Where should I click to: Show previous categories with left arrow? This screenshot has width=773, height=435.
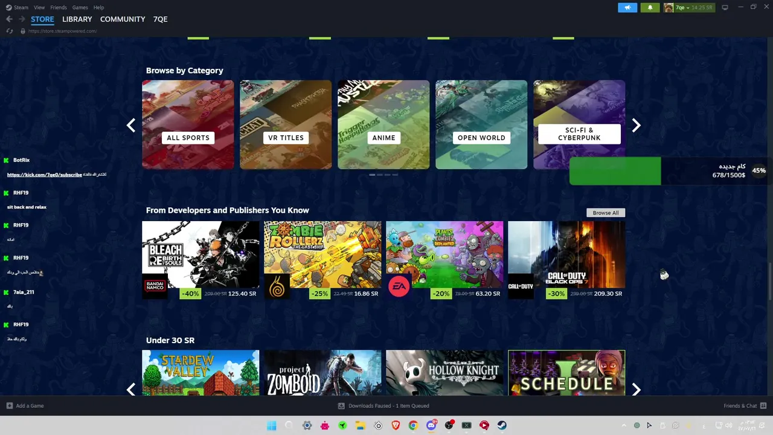pos(131,125)
